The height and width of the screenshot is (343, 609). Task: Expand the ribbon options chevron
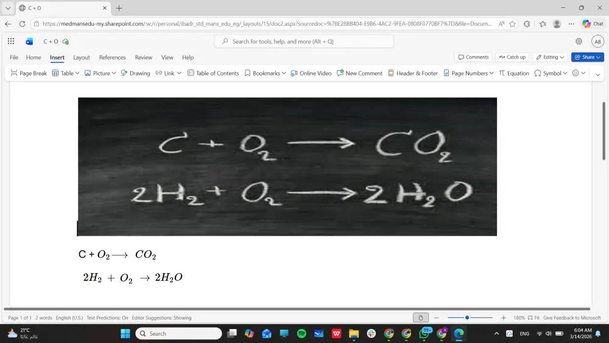point(598,74)
